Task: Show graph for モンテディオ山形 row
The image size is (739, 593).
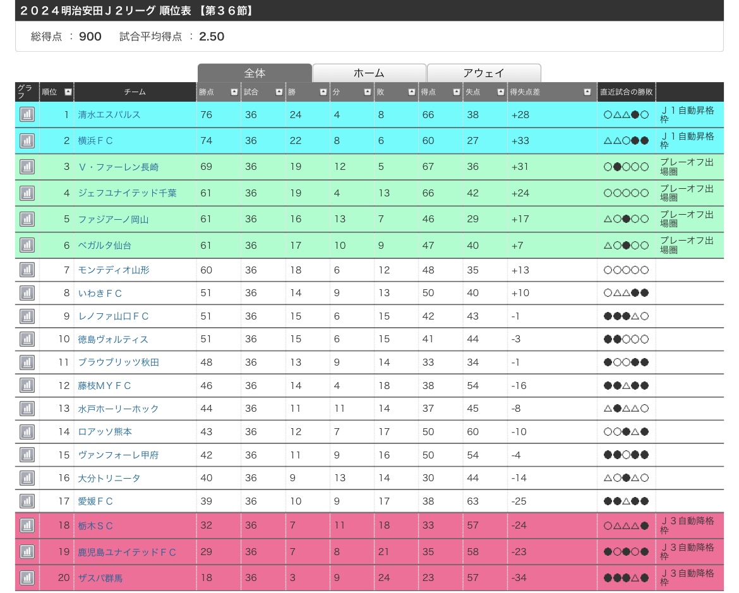Action: 27,270
